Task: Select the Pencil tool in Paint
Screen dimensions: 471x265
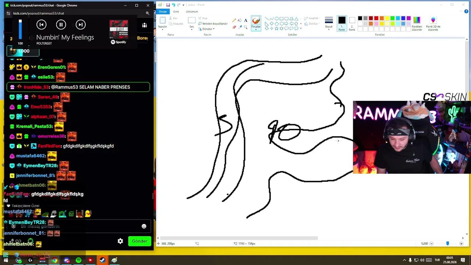Action: 234,21
